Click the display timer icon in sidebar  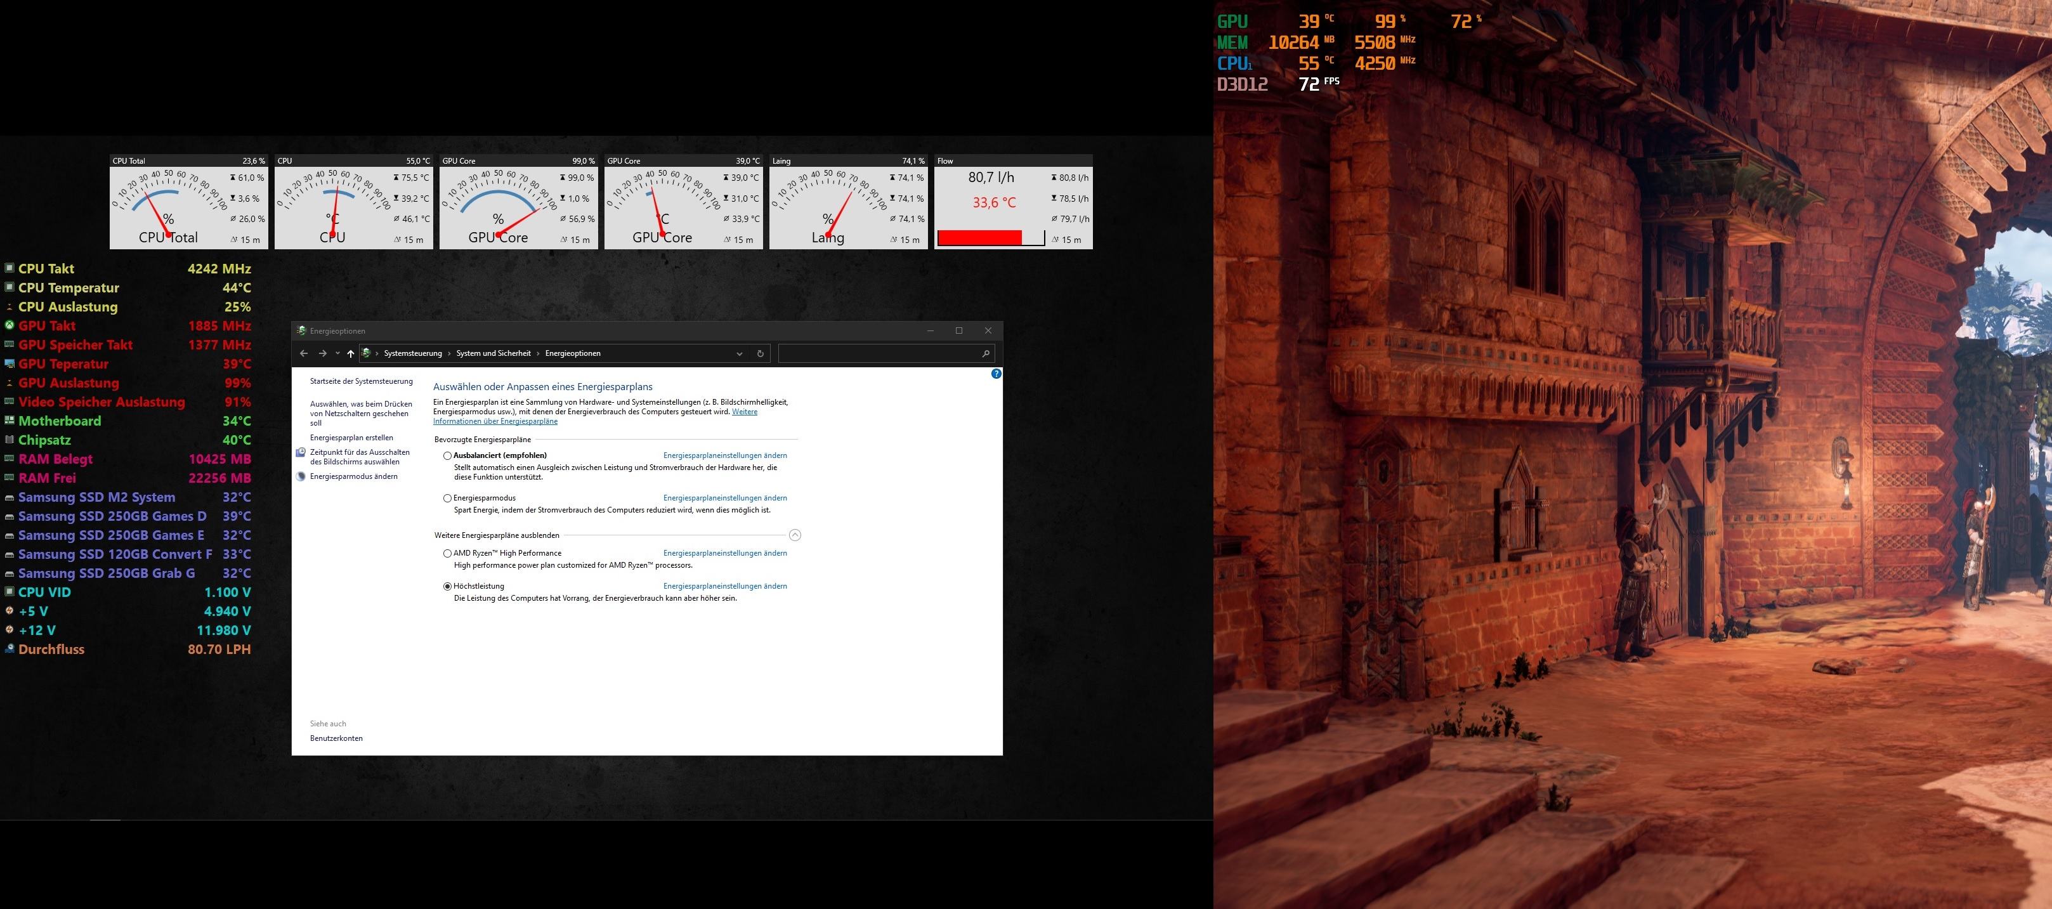301,452
